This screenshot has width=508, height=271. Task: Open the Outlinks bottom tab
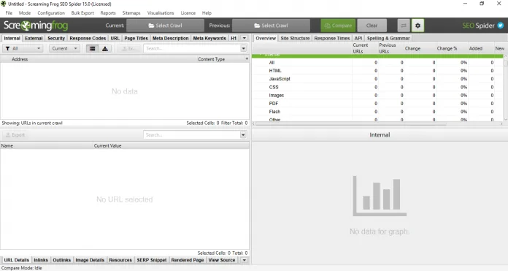pyautogui.click(x=61, y=260)
